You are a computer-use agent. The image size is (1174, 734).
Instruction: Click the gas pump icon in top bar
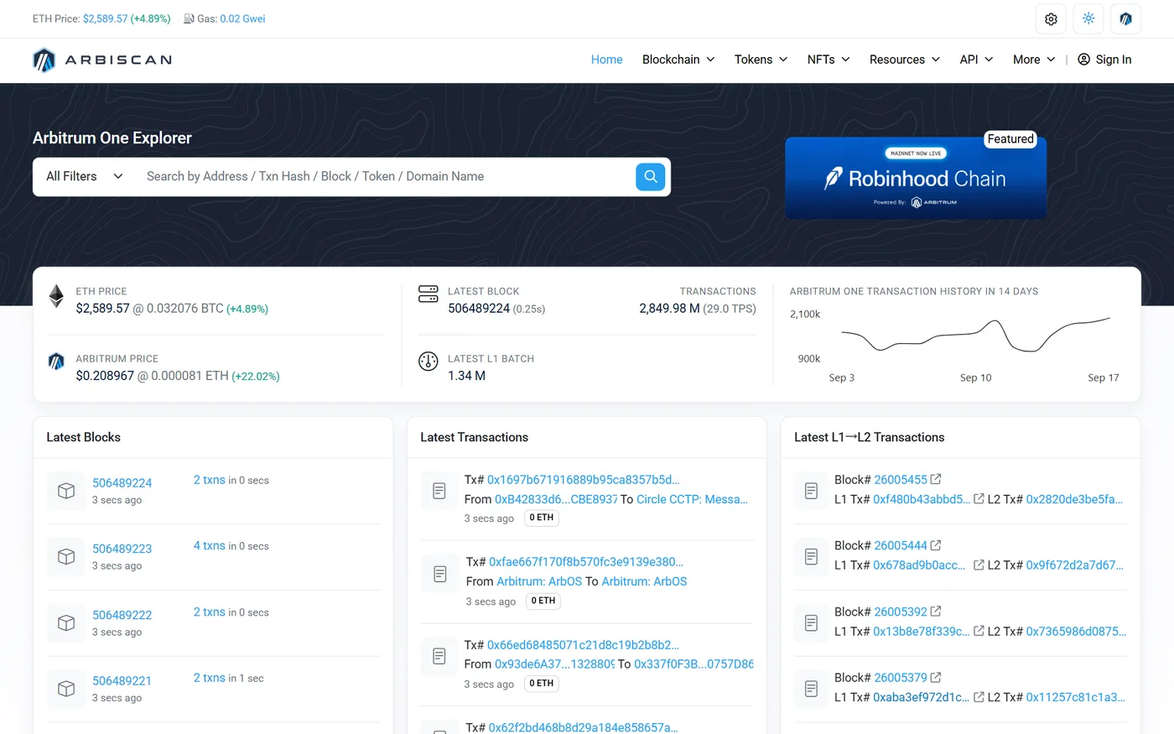pos(189,18)
